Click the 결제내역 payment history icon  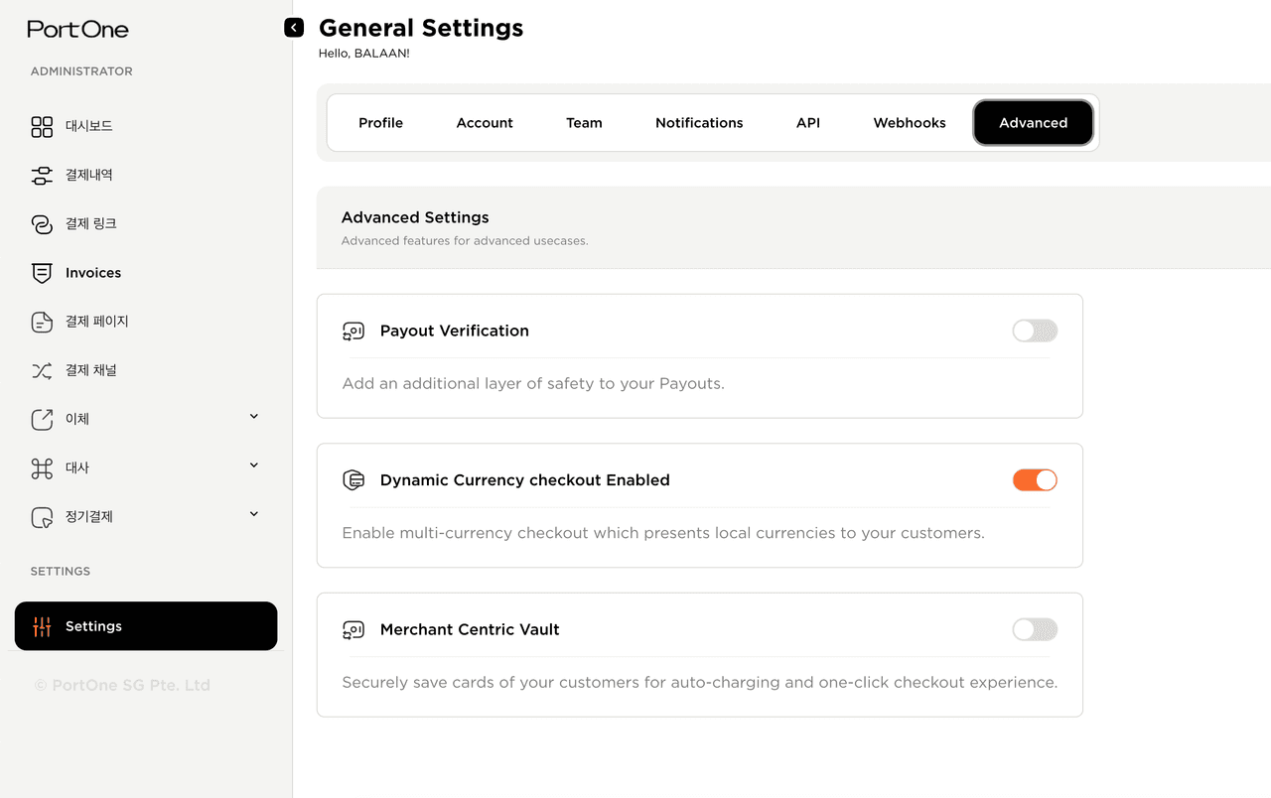[42, 175]
